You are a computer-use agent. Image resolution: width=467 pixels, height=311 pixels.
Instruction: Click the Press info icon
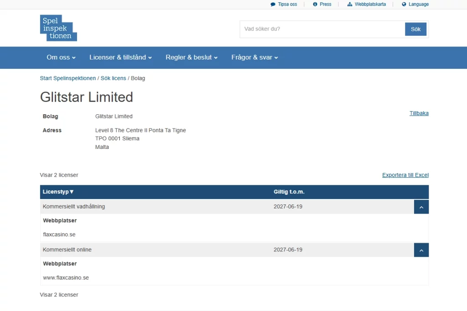315,4
